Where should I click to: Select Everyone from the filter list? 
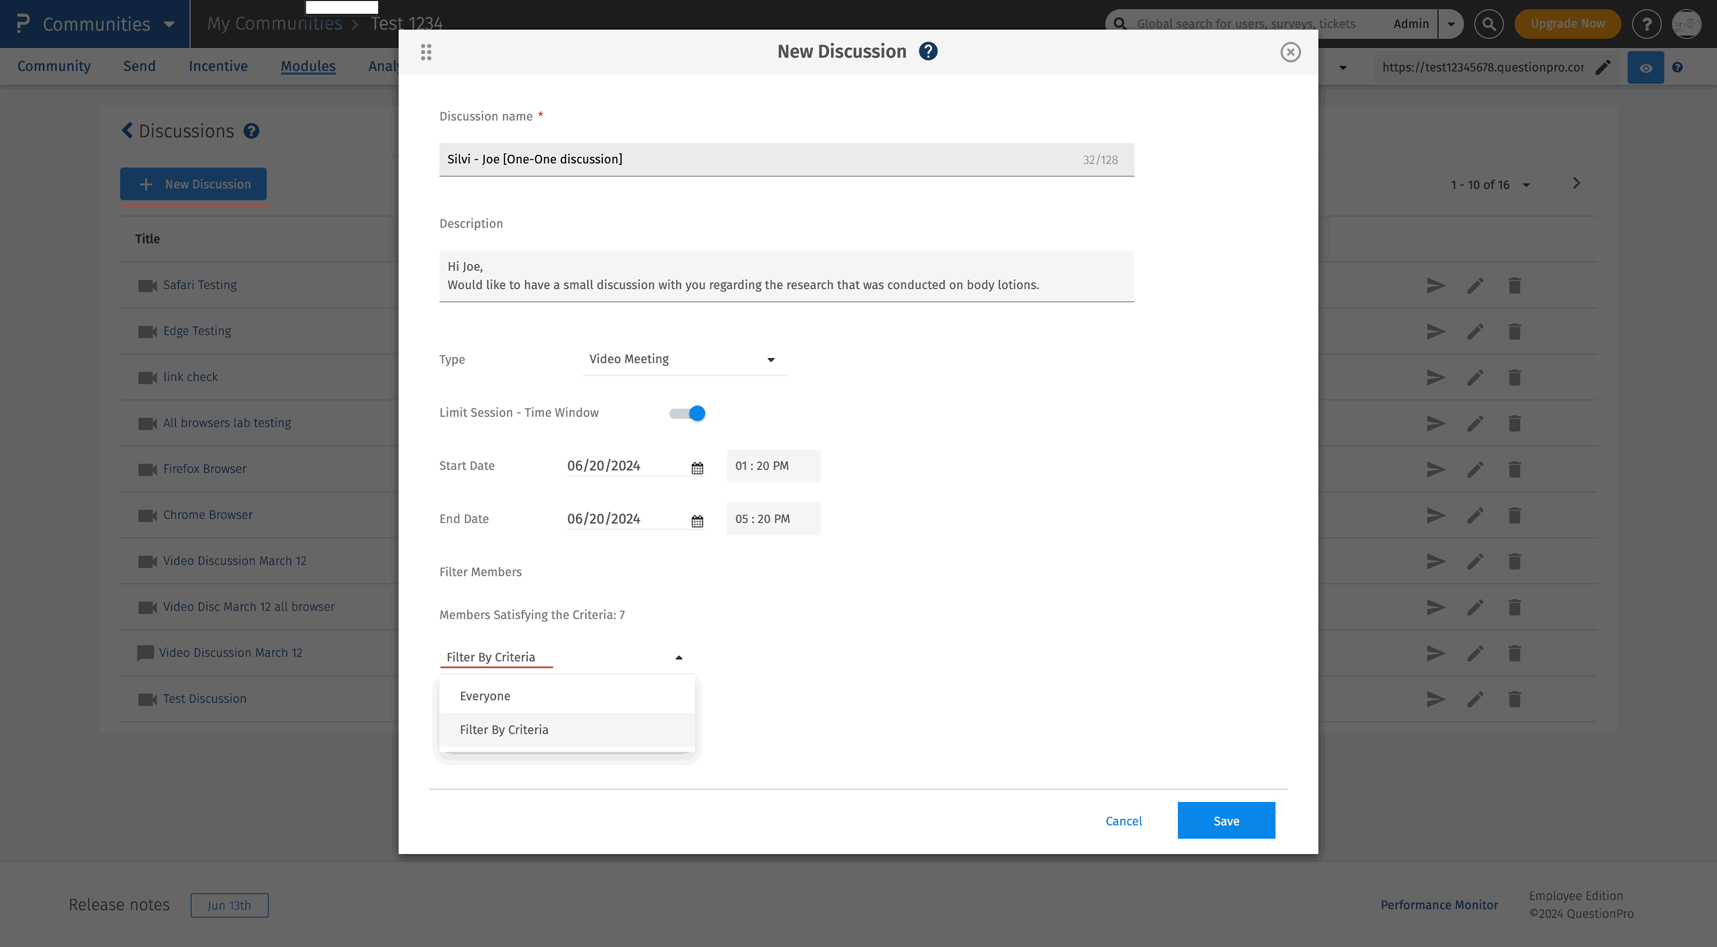[484, 696]
